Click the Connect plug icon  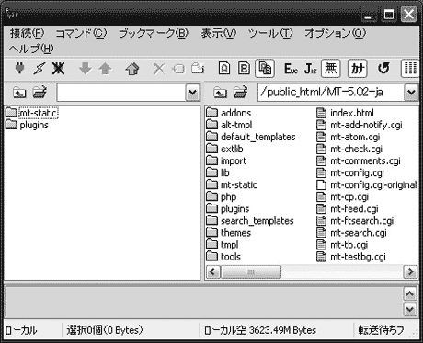point(19,68)
